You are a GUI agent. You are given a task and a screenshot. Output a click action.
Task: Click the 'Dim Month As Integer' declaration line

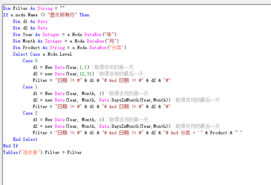point(66,41)
